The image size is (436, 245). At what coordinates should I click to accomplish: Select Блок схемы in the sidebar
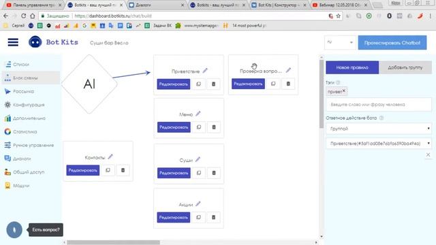tap(31, 78)
